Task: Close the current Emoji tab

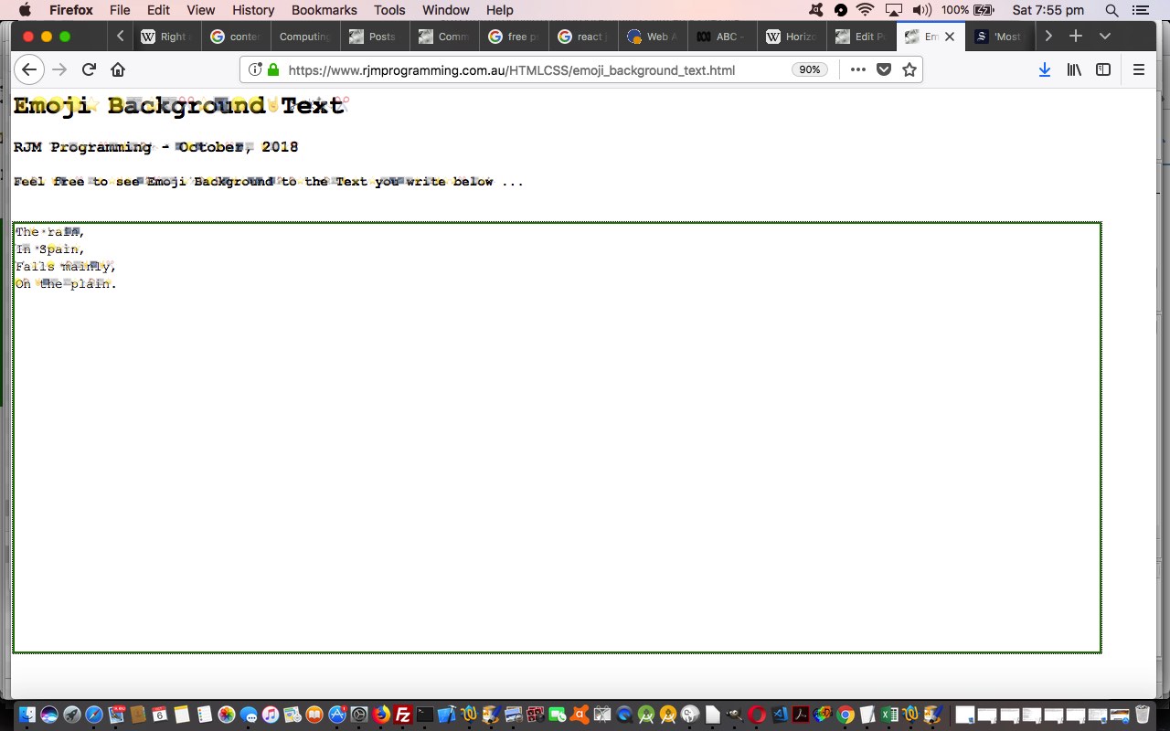Action: (x=950, y=37)
